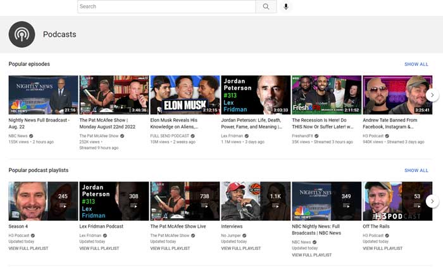Screen dimensions: 443x270
Task: View full playlist for Lex Fridman Podcast
Action: (99, 249)
